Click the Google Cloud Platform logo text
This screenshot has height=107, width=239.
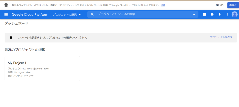30,15
